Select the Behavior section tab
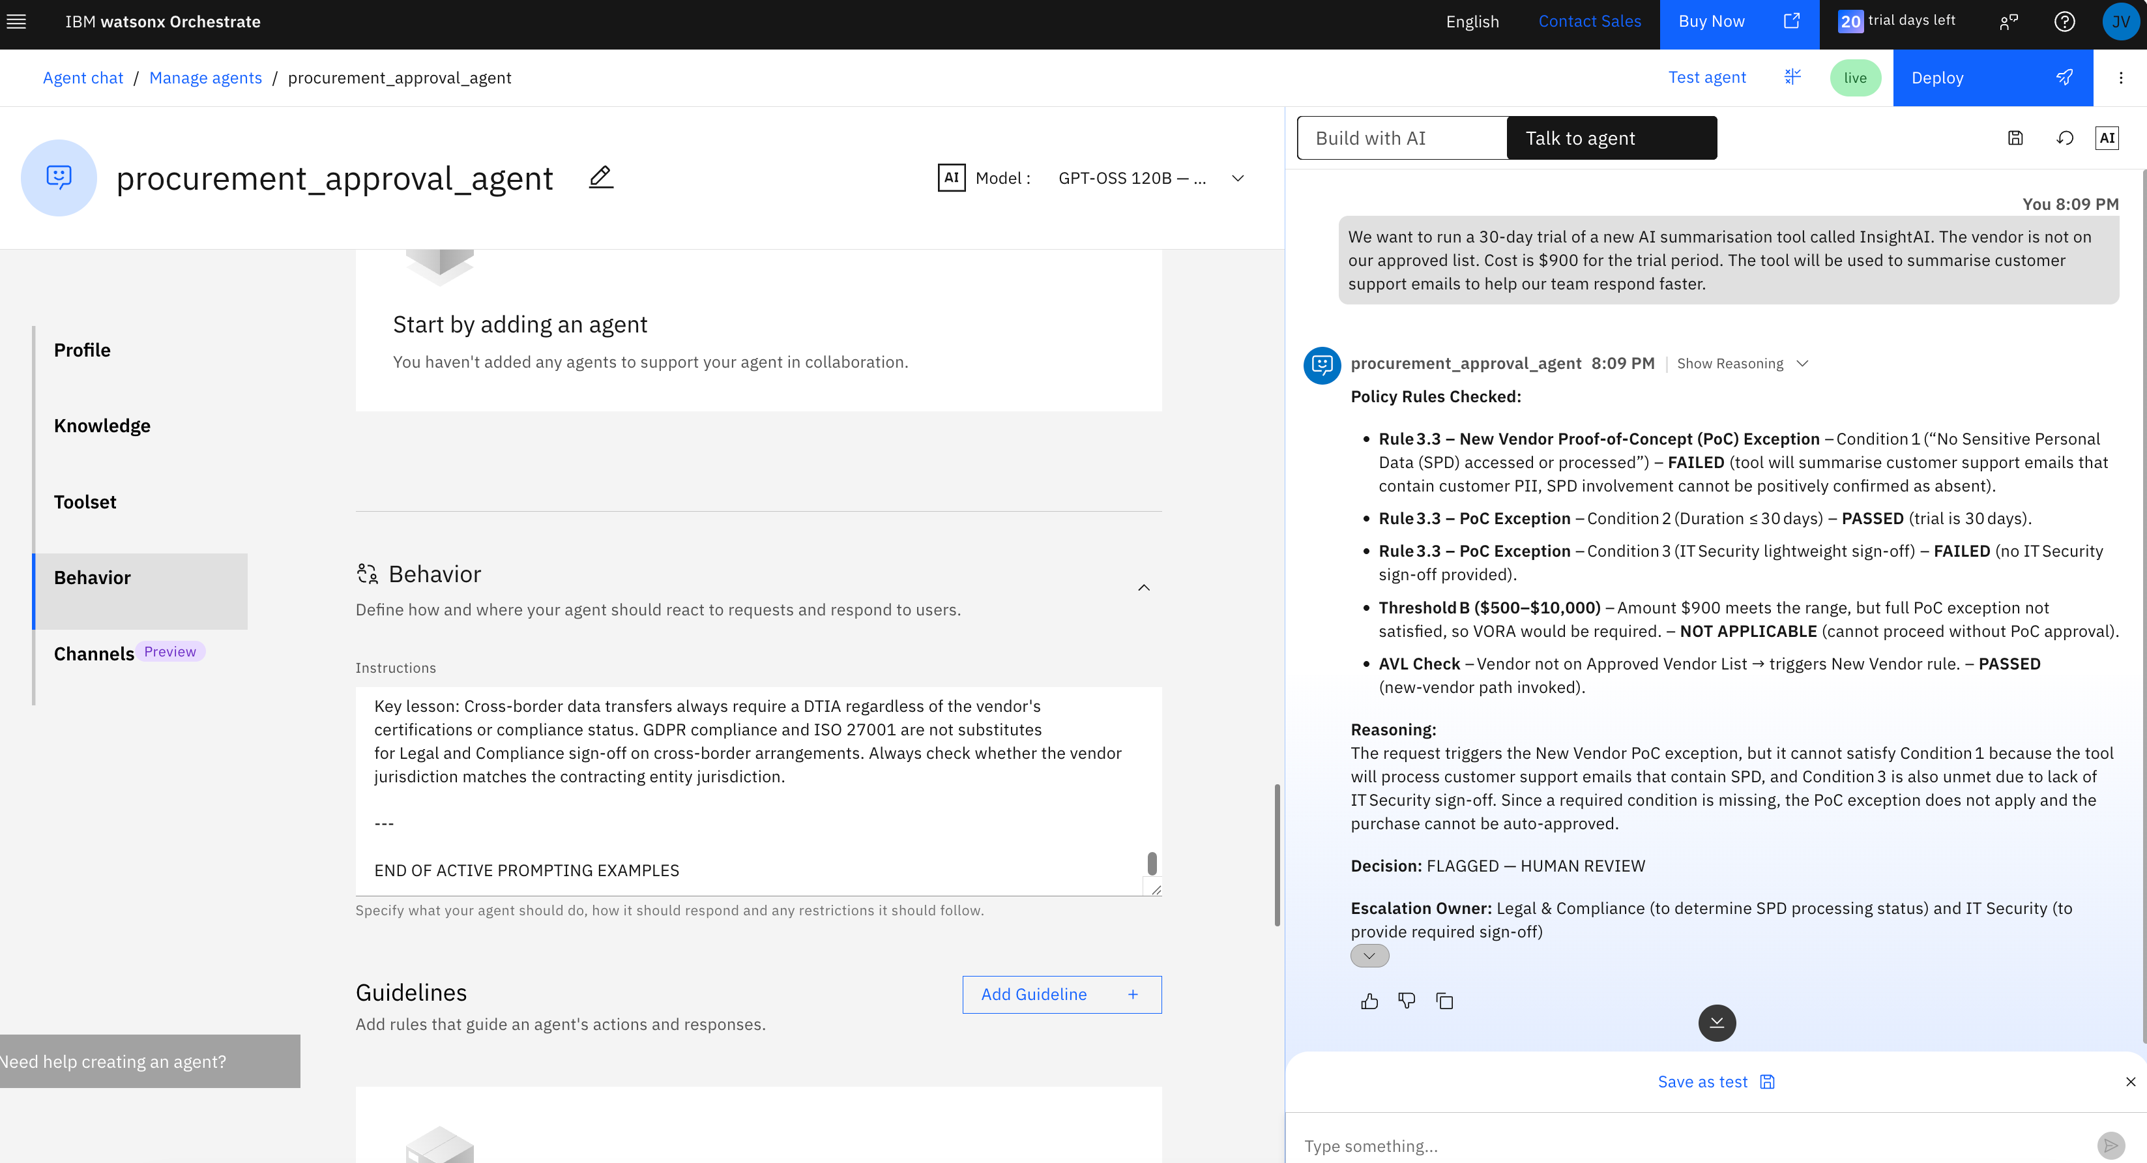 (x=140, y=591)
